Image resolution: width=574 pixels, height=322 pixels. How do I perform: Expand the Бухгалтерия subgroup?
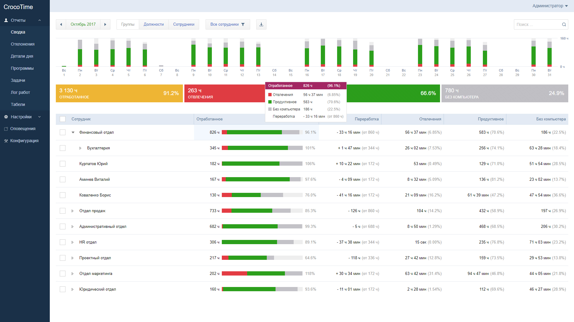pos(80,148)
